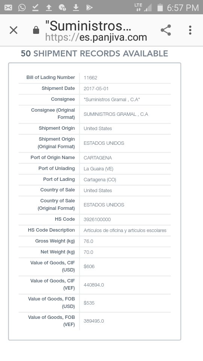
Task: Tap the upload notification icon
Action: [48, 8]
